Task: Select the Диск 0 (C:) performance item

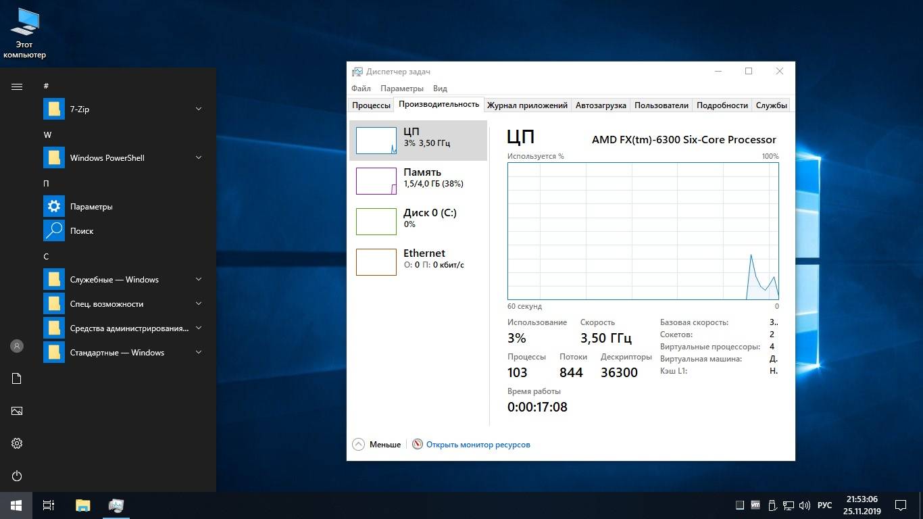Action: tap(418, 222)
